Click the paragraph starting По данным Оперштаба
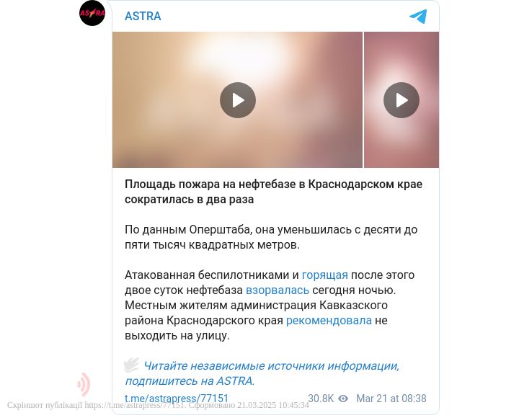Viewport: 519px width, 418px height. click(271, 237)
